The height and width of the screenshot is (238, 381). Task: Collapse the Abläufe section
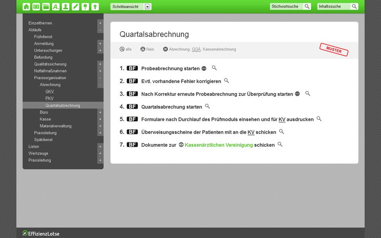pyautogui.click(x=100, y=30)
